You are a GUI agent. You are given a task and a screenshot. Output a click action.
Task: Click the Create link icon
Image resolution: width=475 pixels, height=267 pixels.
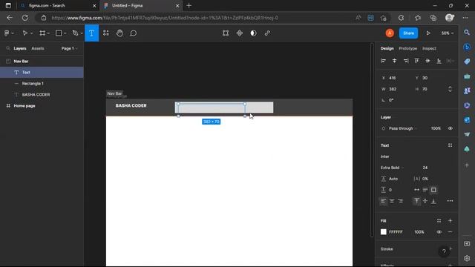point(267,33)
